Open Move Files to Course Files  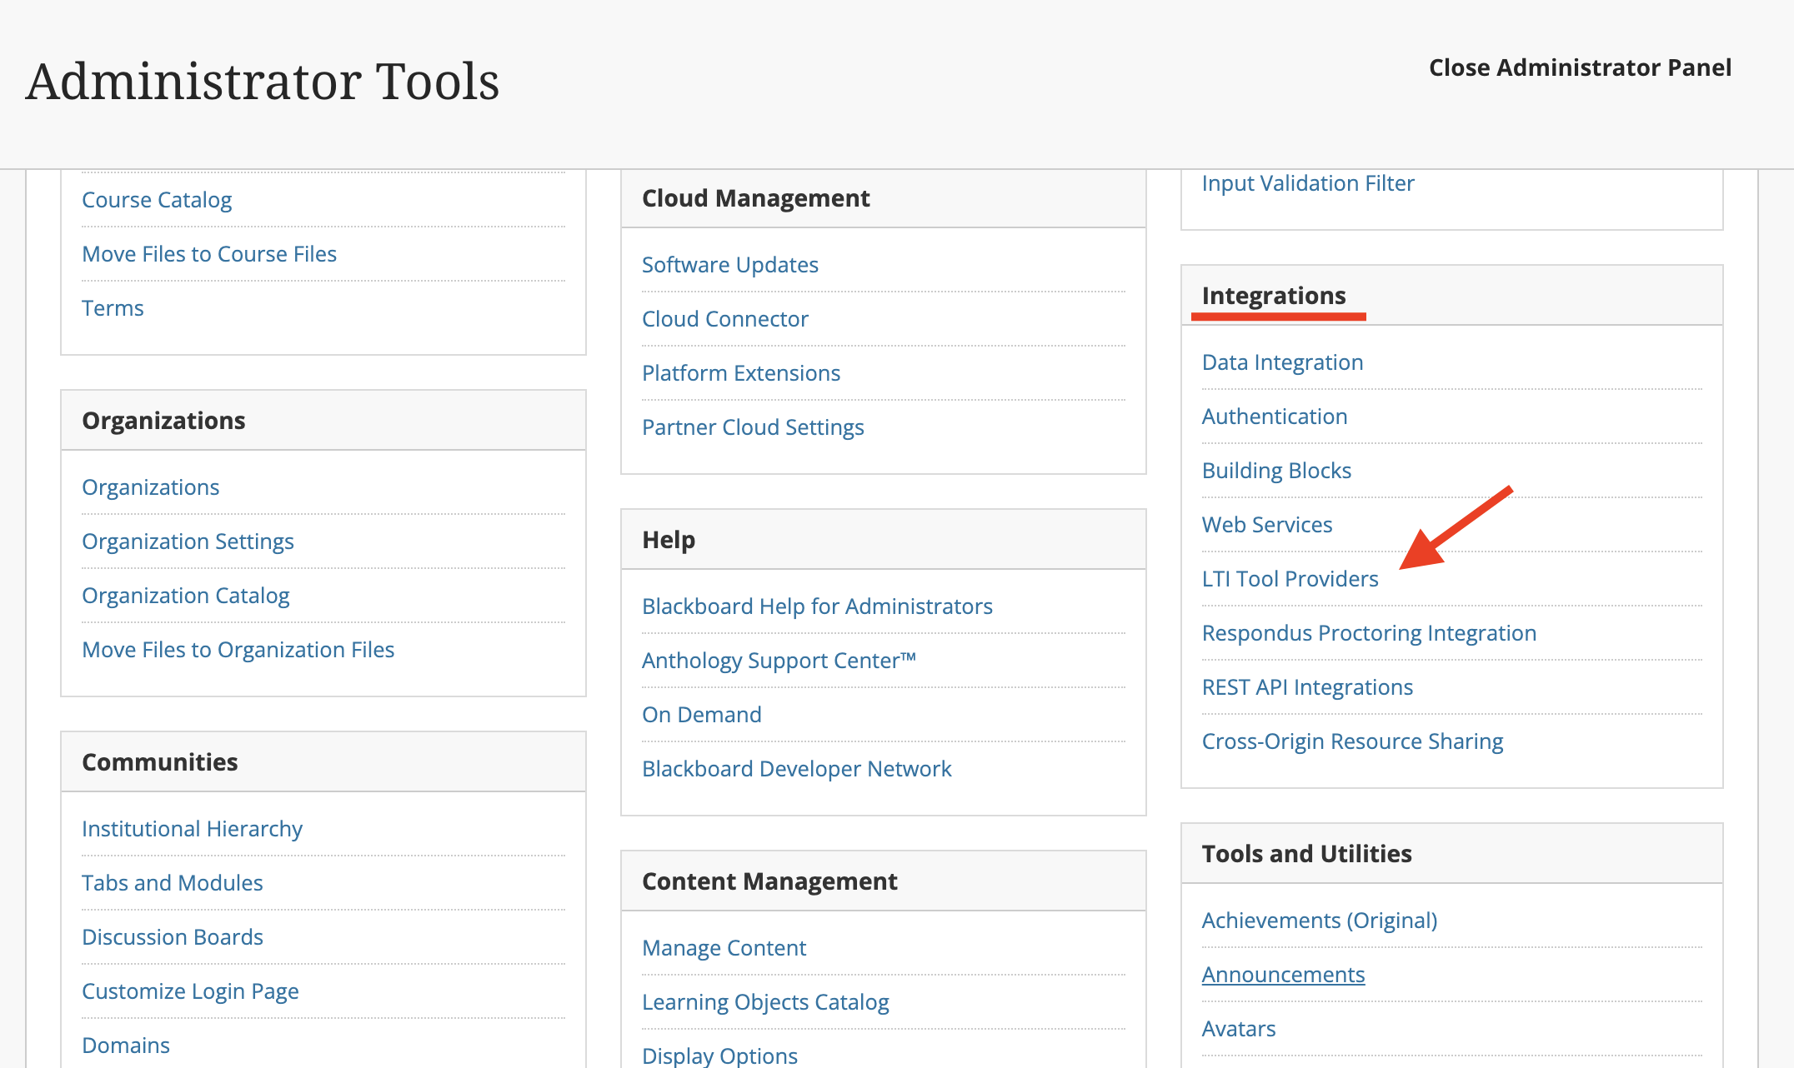[209, 254]
